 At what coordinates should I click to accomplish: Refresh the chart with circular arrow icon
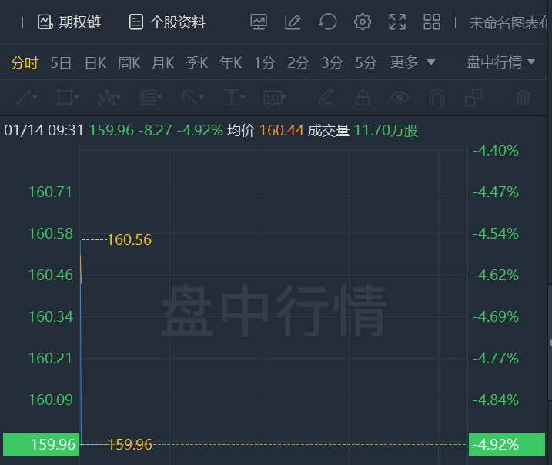[327, 22]
